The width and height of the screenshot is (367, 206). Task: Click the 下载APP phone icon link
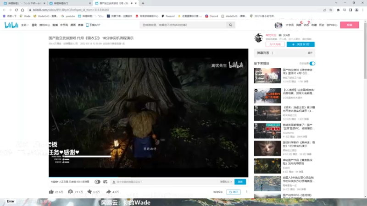(93, 25)
